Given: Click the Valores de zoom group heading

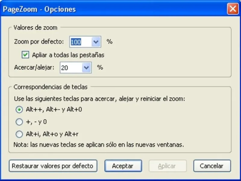Looking at the screenshot, I should [35, 27].
